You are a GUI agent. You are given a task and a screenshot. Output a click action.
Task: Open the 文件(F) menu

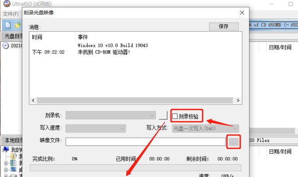tap(11, 14)
